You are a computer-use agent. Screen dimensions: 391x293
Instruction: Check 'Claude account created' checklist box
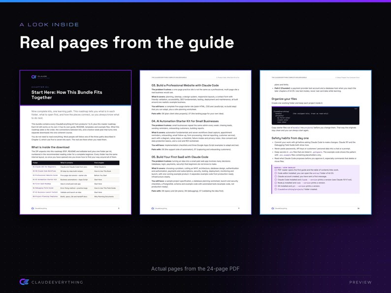(276, 176)
